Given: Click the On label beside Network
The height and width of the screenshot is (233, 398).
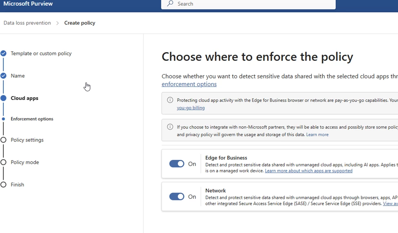Looking at the screenshot, I should (192, 197).
